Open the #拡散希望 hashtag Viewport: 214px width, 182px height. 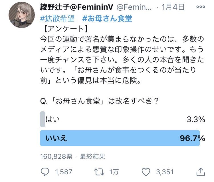57,19
